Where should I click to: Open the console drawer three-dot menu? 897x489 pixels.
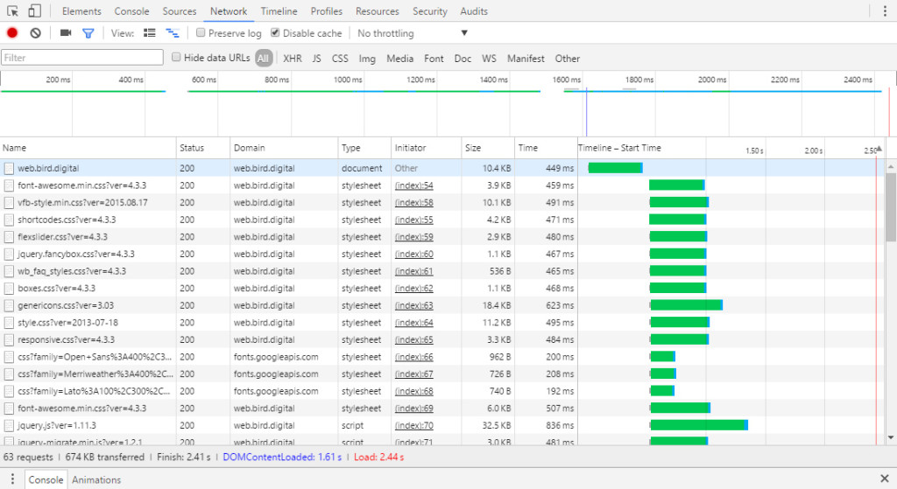coord(12,479)
